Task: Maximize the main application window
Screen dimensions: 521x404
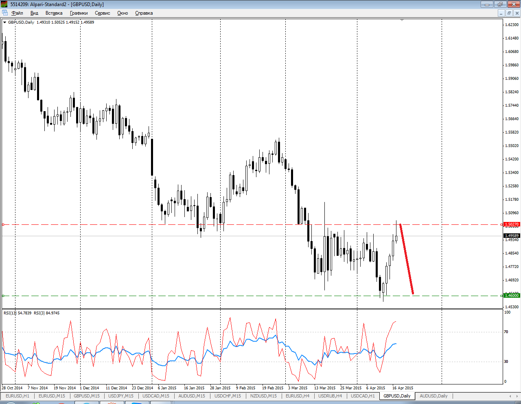Action: click(500, 4)
